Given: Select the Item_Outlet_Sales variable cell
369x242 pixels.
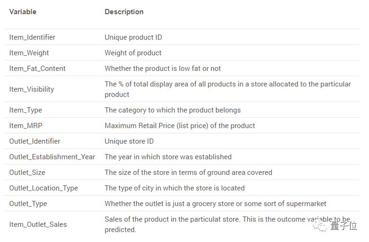Looking at the screenshot, I should coord(38,225).
